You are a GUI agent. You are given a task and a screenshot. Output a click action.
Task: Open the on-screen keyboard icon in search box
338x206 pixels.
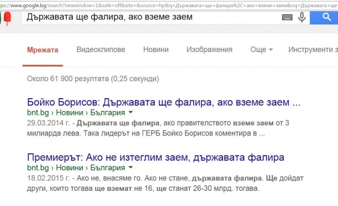click(x=287, y=17)
